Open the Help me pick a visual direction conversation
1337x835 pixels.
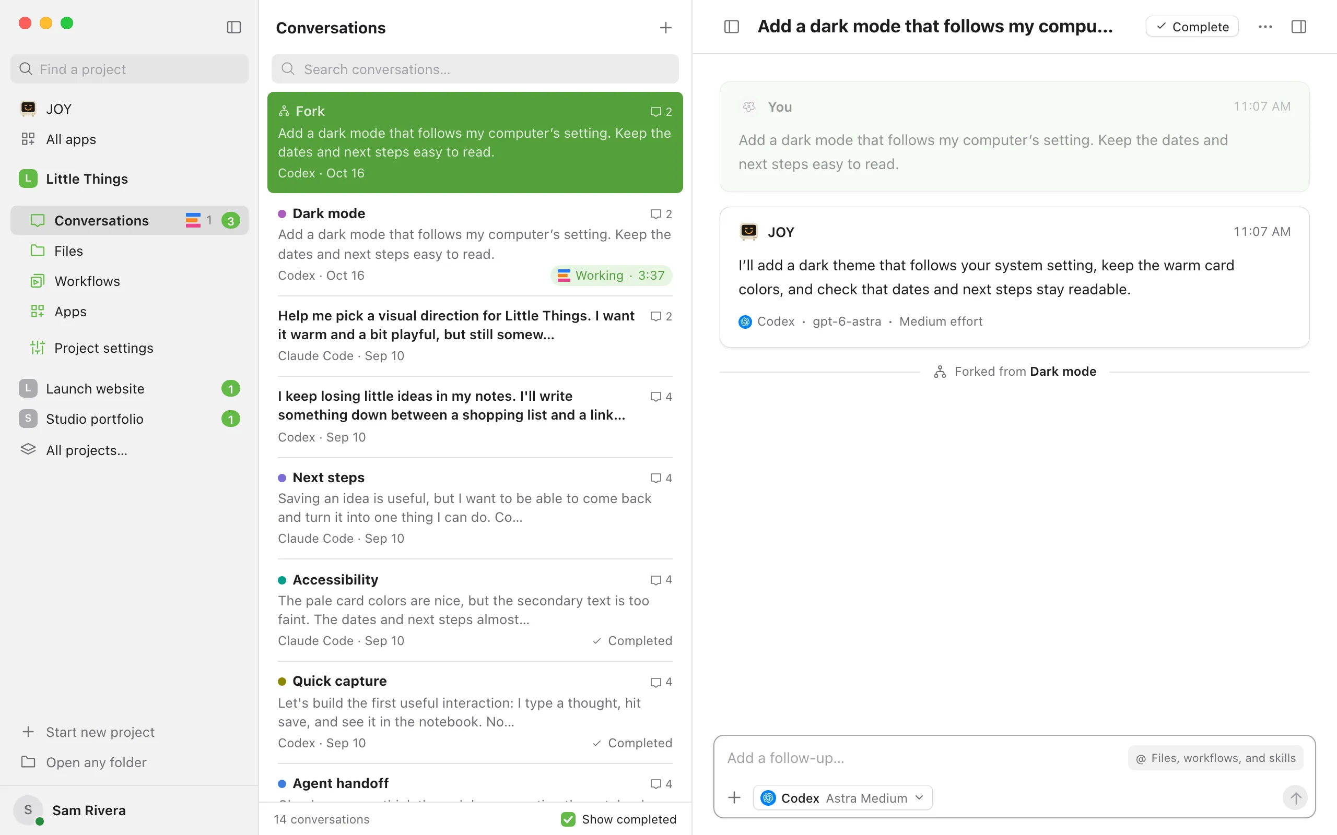(475, 336)
